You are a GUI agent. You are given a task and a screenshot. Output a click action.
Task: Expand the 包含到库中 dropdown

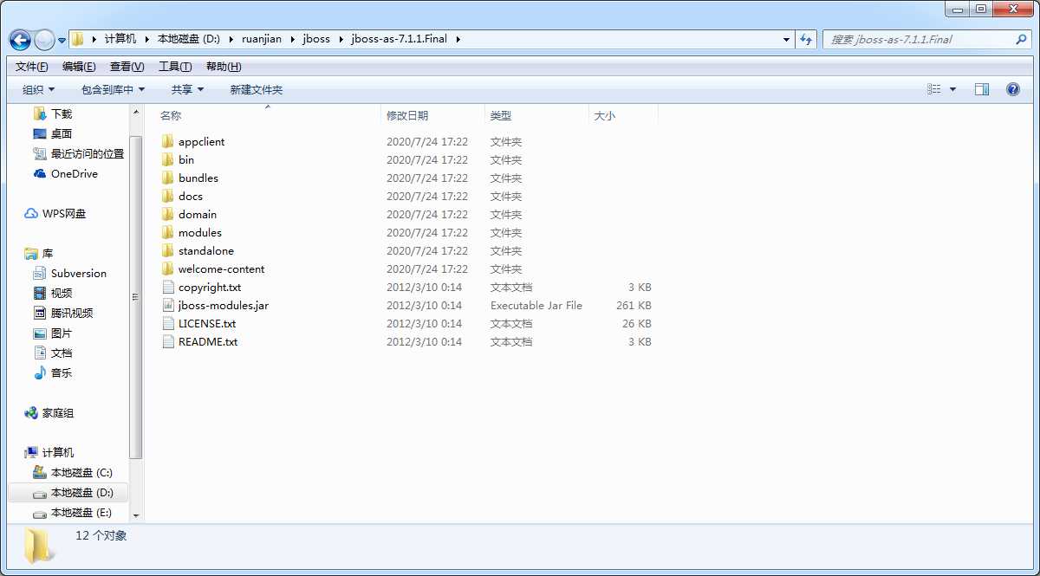(113, 89)
